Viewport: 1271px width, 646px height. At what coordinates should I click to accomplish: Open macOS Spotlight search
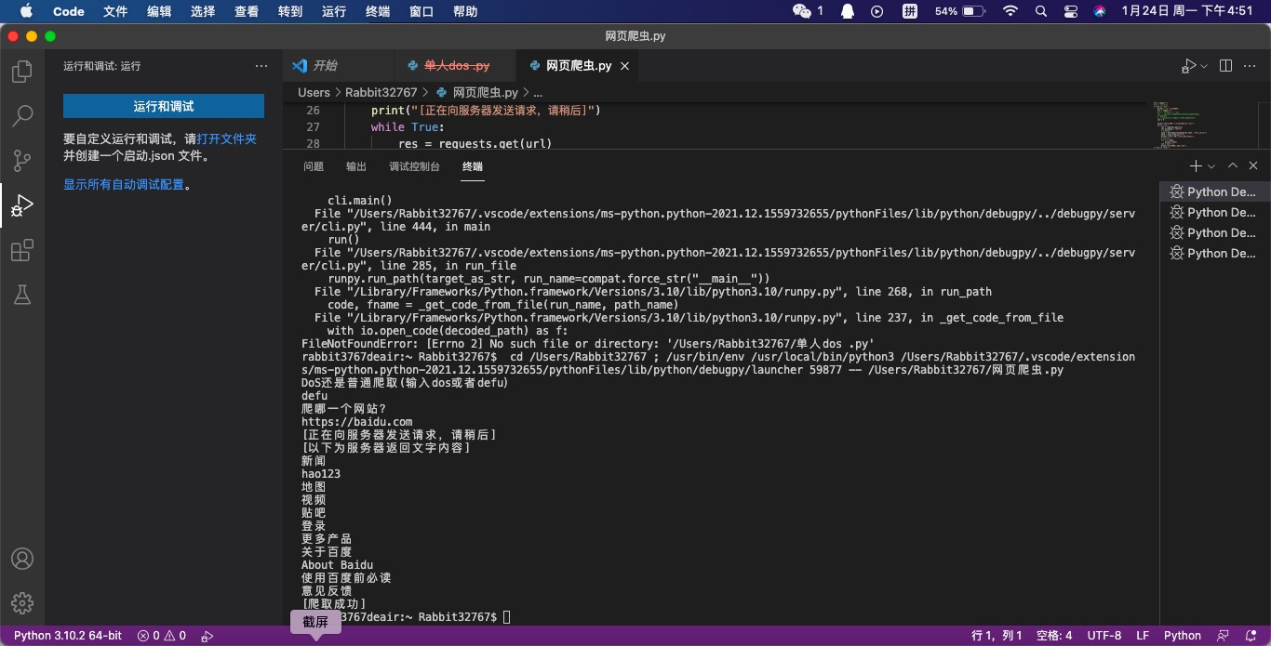coord(1041,11)
